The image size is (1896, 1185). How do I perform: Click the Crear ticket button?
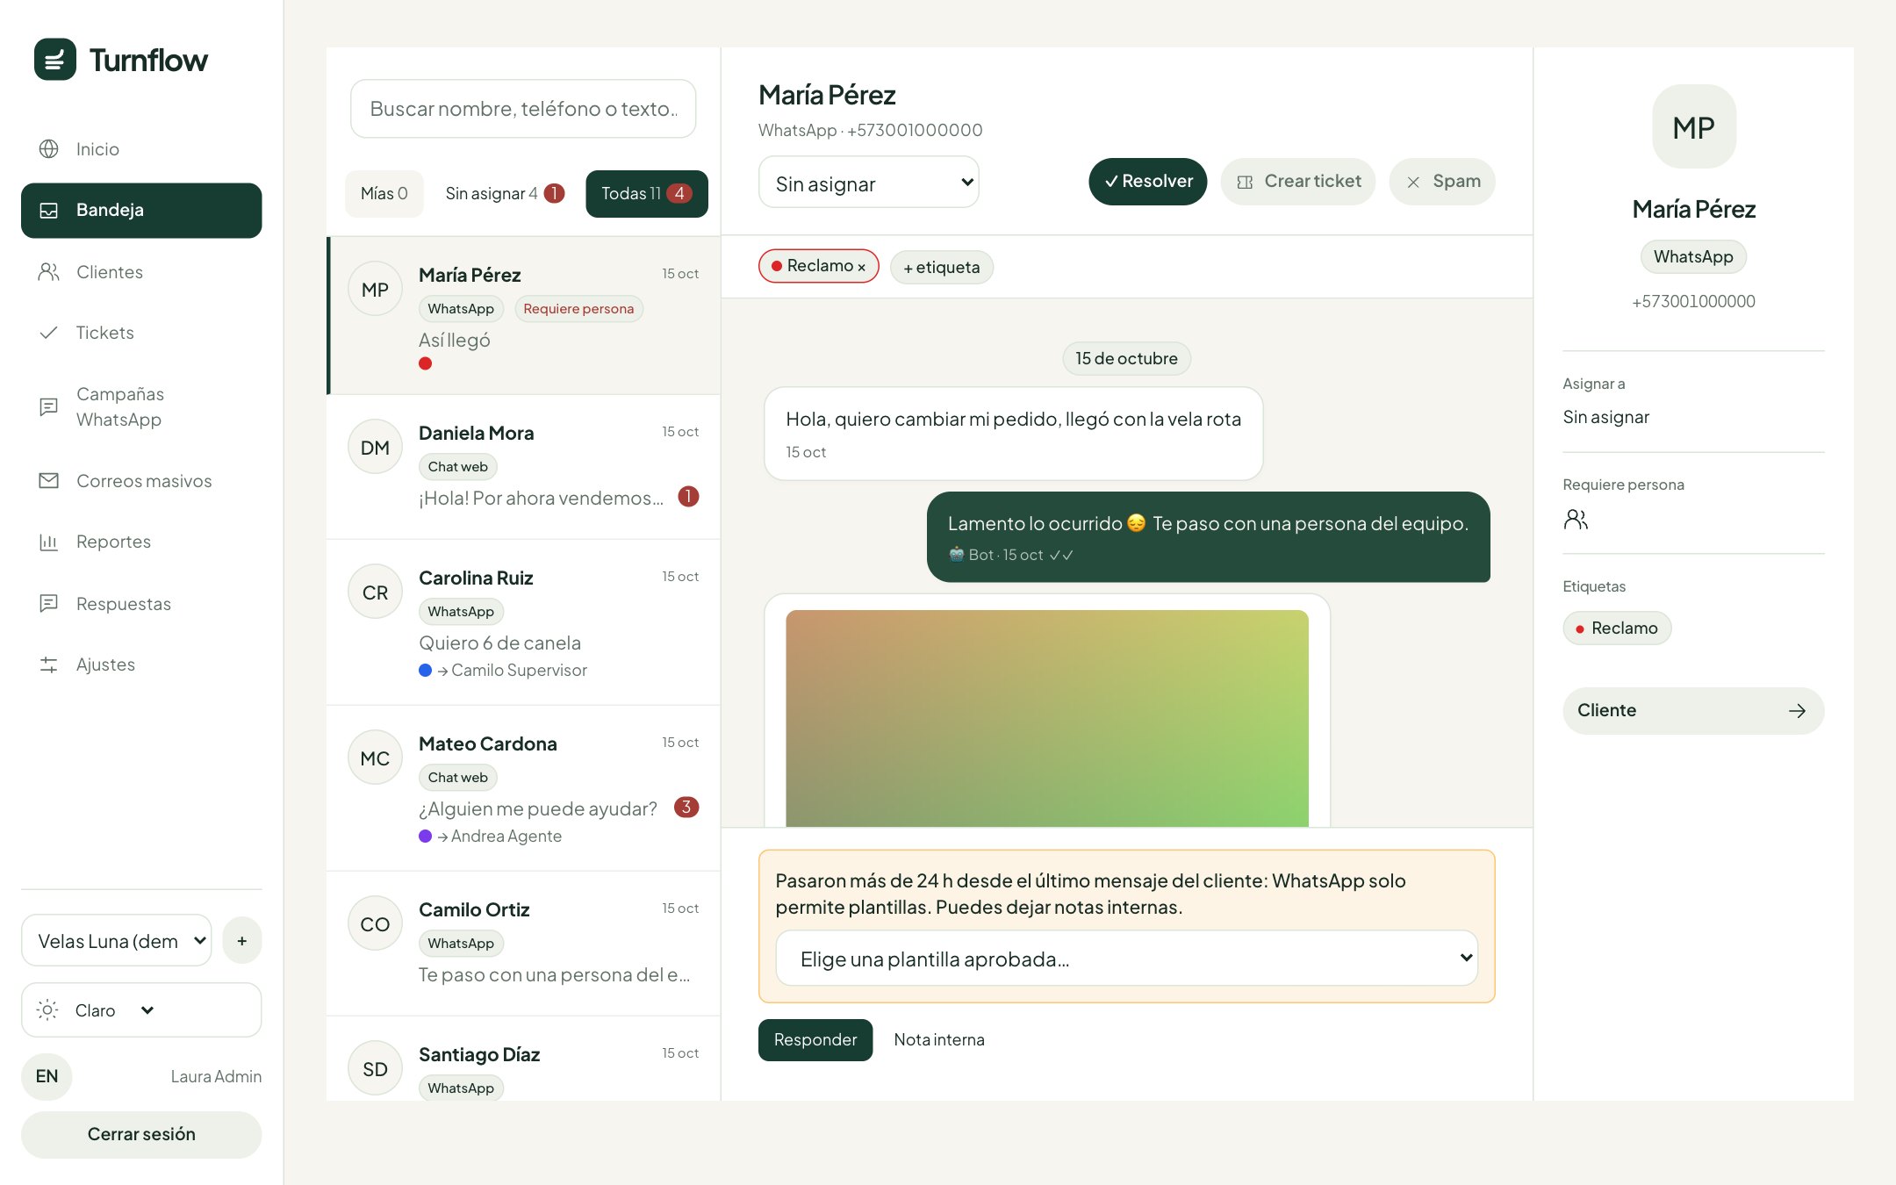tap(1298, 182)
